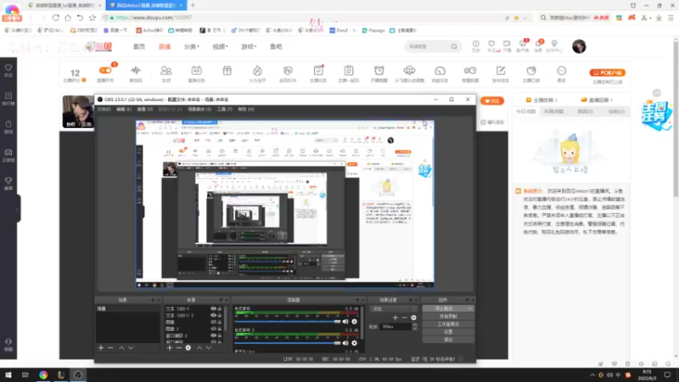Screen dimensions: 679x382
Task: Open source properties gear in sources panel
Action: [x=188, y=348]
